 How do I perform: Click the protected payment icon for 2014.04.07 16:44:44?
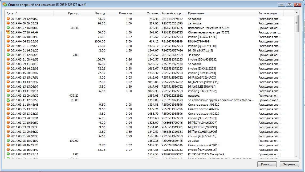click(8, 32)
